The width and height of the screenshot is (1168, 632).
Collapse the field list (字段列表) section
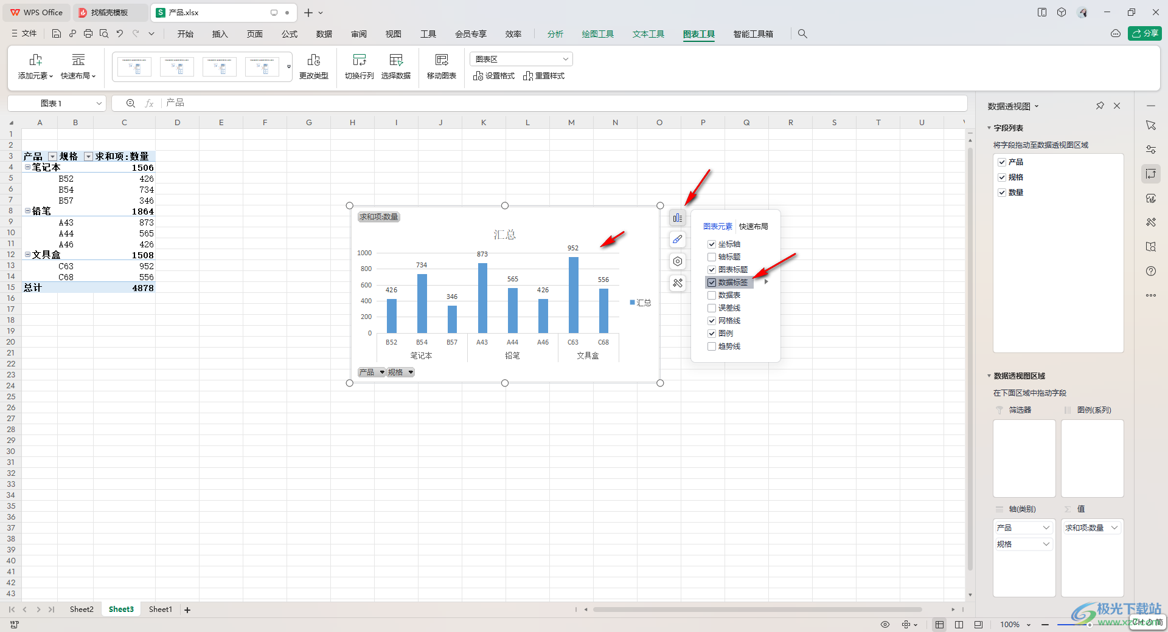tap(989, 128)
